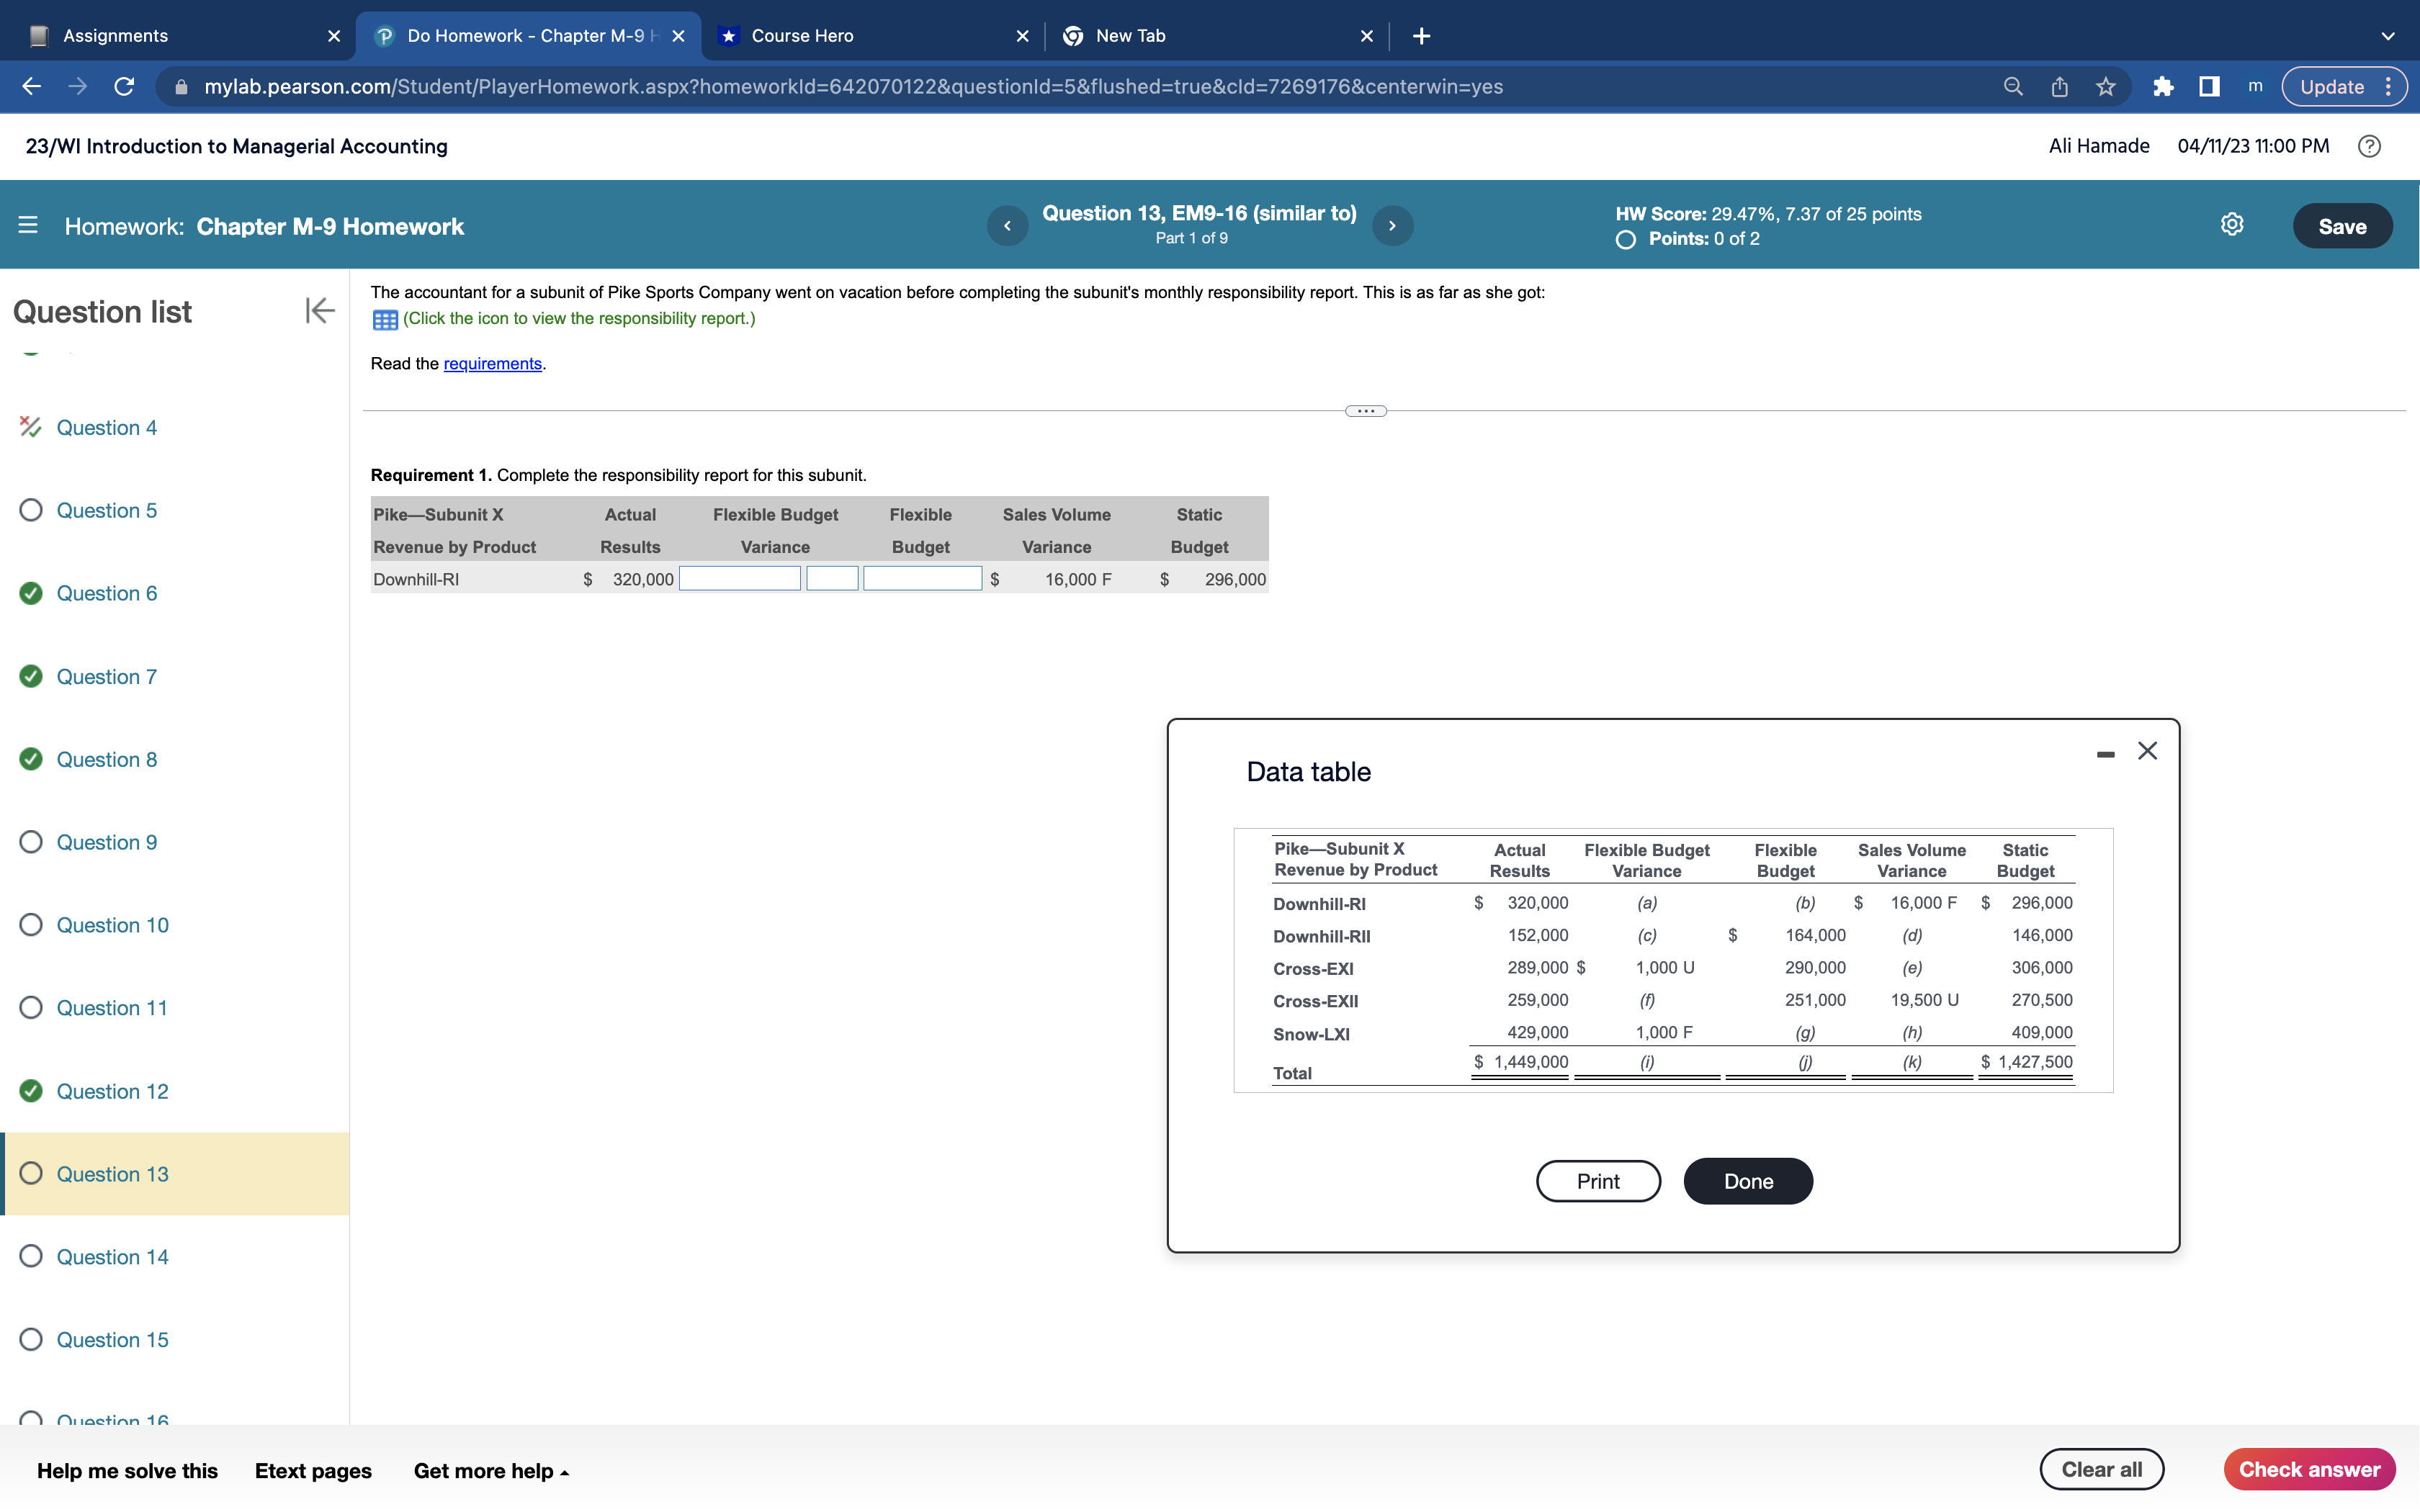Expand the Get more help menu
This screenshot has height=1512, width=2420.
tap(491, 1470)
